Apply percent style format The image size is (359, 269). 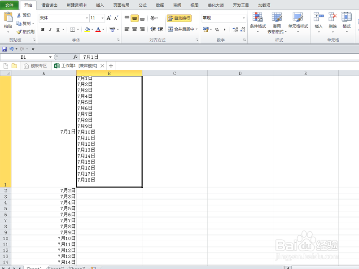217,29
